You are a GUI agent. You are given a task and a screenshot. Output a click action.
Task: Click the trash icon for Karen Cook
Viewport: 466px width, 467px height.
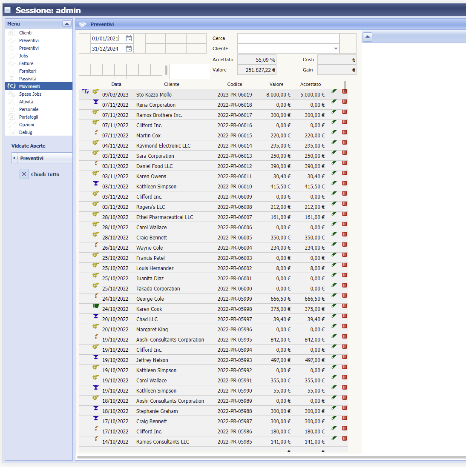tap(345, 306)
